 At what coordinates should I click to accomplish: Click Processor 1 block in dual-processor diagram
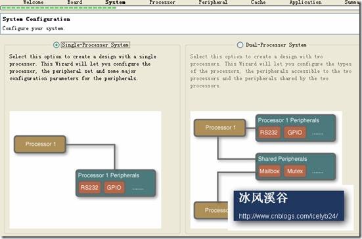[220, 127]
